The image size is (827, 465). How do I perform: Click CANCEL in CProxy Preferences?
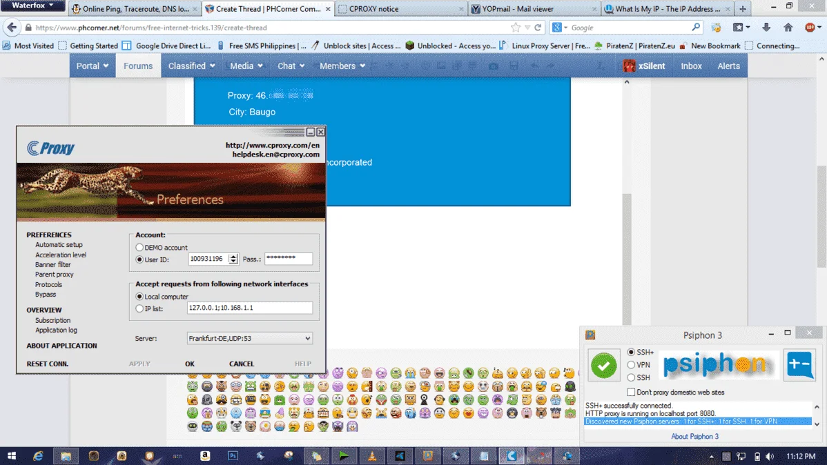coord(242,364)
